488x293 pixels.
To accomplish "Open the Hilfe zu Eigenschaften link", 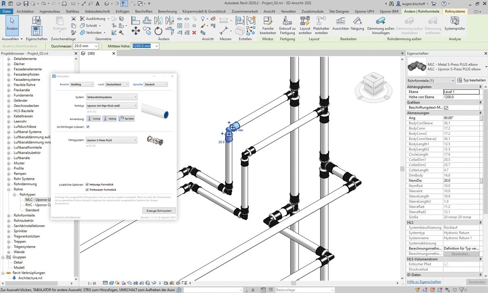I will point(424,282).
